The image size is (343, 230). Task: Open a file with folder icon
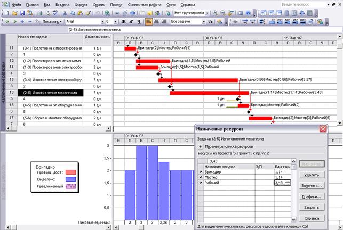point(14,13)
